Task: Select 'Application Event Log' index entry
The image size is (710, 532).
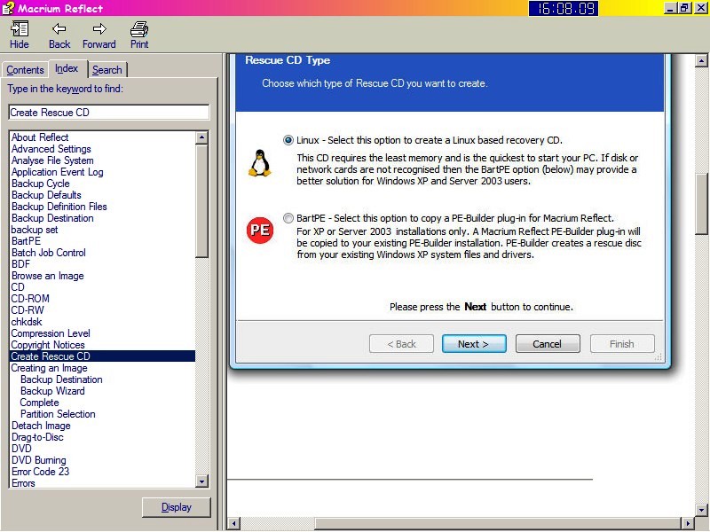Action: 58,172
